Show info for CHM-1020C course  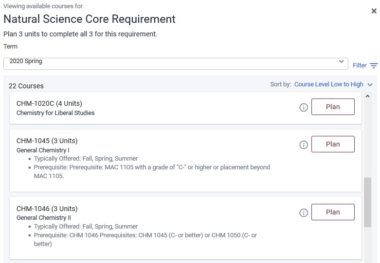tap(304, 107)
